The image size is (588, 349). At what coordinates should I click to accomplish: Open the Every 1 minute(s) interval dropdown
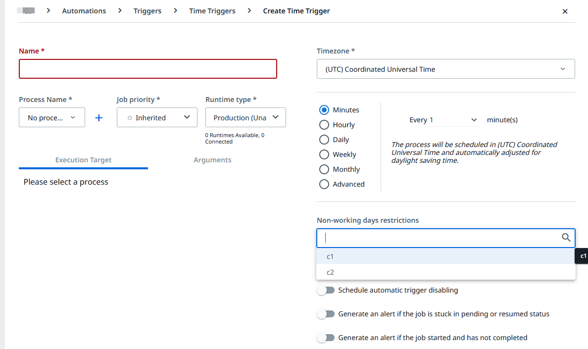coord(454,120)
